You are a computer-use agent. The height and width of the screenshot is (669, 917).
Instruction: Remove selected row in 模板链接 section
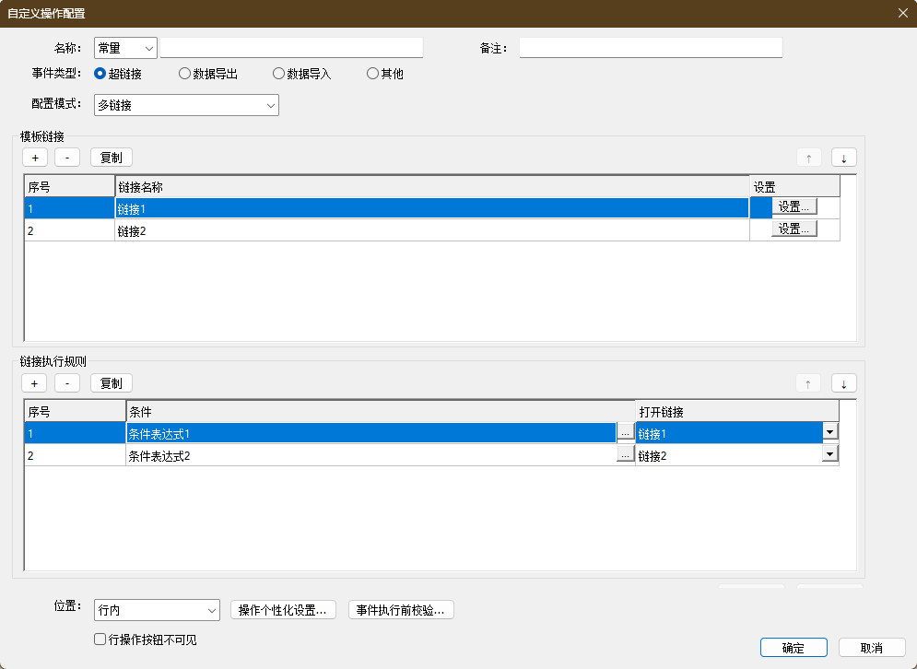point(67,158)
